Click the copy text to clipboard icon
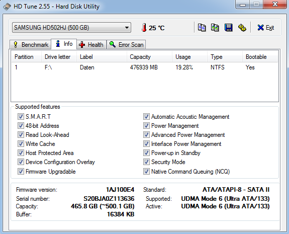 point(202,28)
